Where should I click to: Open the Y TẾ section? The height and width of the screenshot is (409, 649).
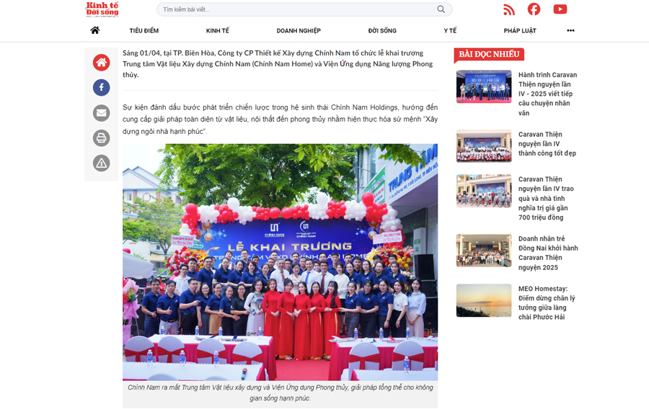point(450,30)
